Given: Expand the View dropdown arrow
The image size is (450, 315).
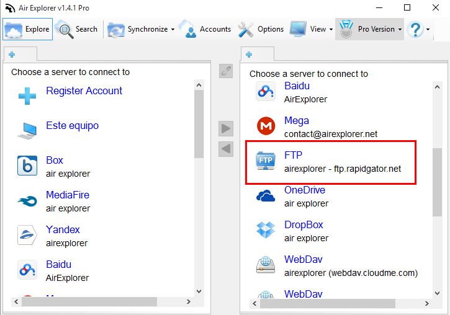Looking at the screenshot, I should tap(331, 29).
